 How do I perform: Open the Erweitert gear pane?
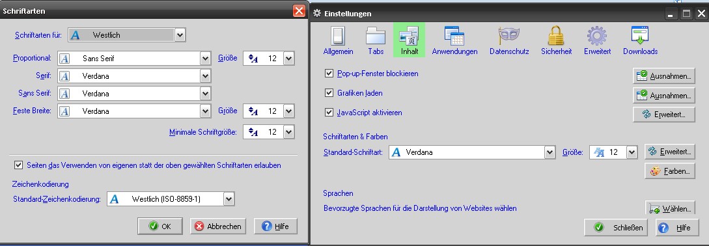point(597,41)
